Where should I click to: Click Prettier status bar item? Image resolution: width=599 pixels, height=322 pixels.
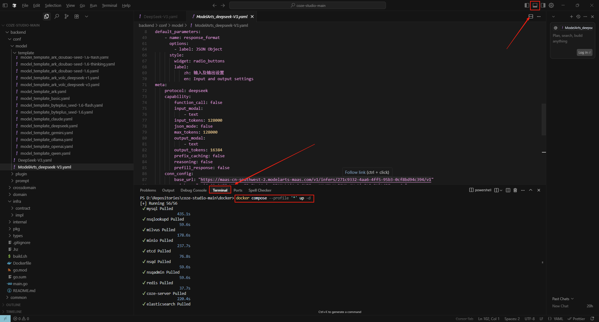point(576,319)
